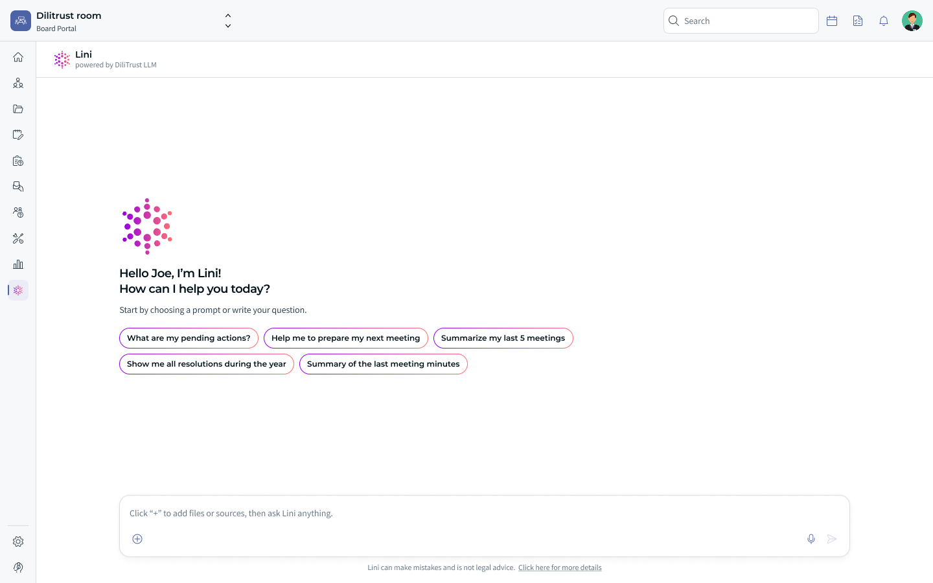The height and width of the screenshot is (583, 933).
Task: Open the user avatar profile menu
Action: tap(912, 21)
